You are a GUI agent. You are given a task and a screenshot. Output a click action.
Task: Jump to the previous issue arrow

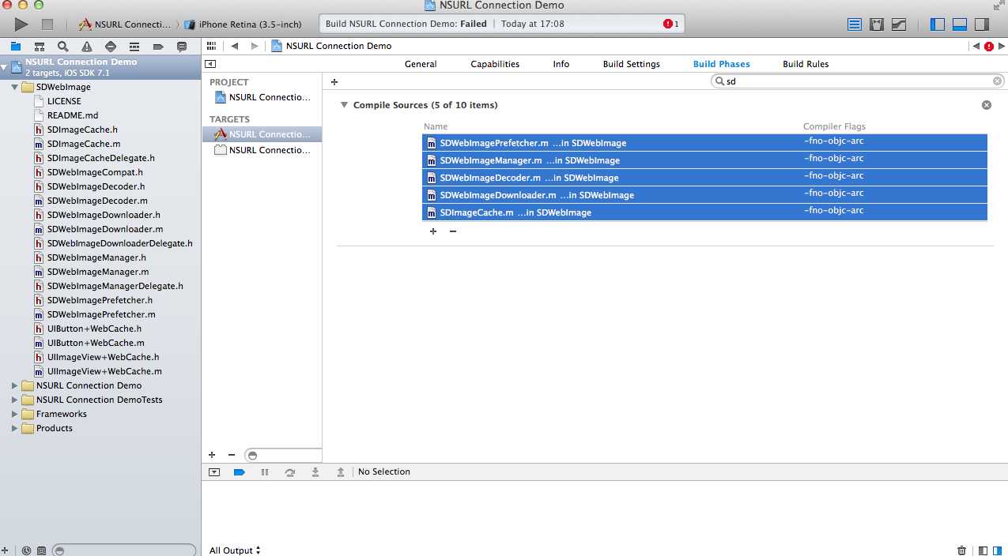976,47
